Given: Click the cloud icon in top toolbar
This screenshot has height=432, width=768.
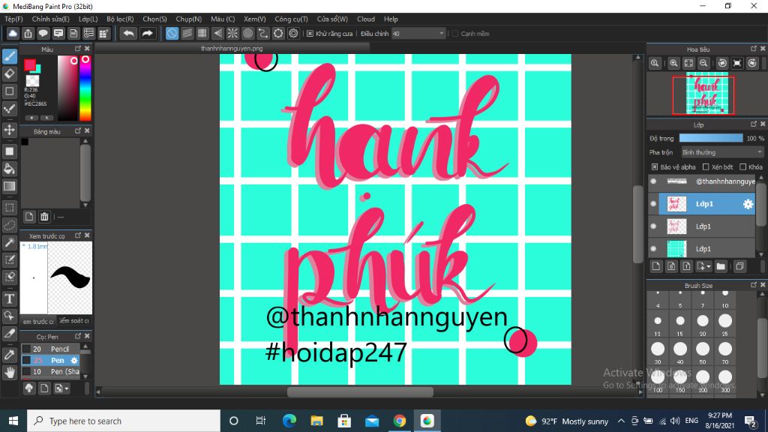Looking at the screenshot, I should point(13,33).
